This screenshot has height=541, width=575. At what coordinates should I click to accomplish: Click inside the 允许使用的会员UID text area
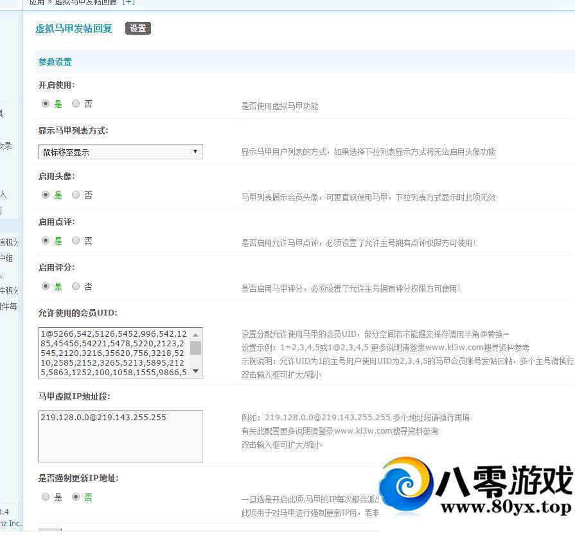point(112,353)
